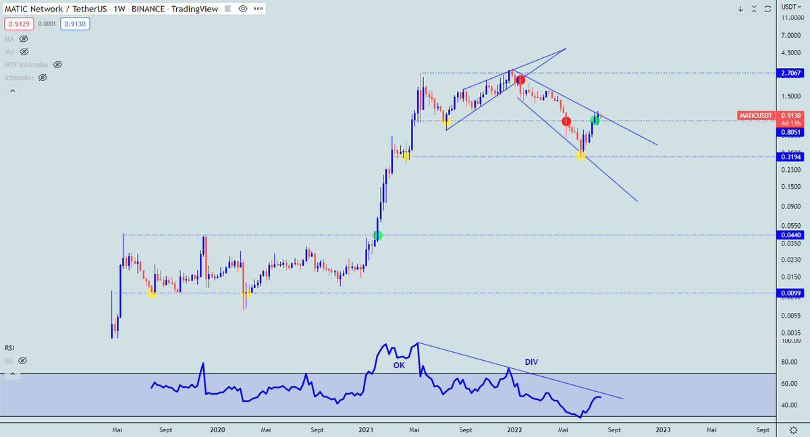Show the hidden MTF Ichimoku indicator
Screen dimensions: 810x437
(x=57, y=65)
